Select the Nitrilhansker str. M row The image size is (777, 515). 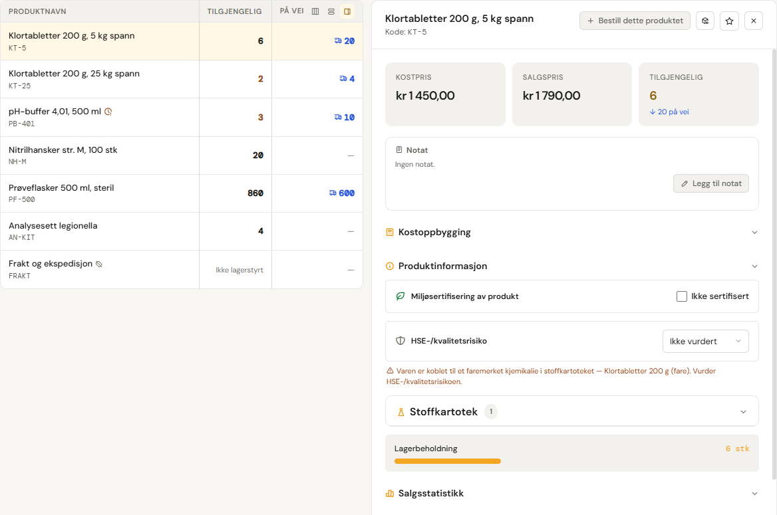(x=182, y=155)
